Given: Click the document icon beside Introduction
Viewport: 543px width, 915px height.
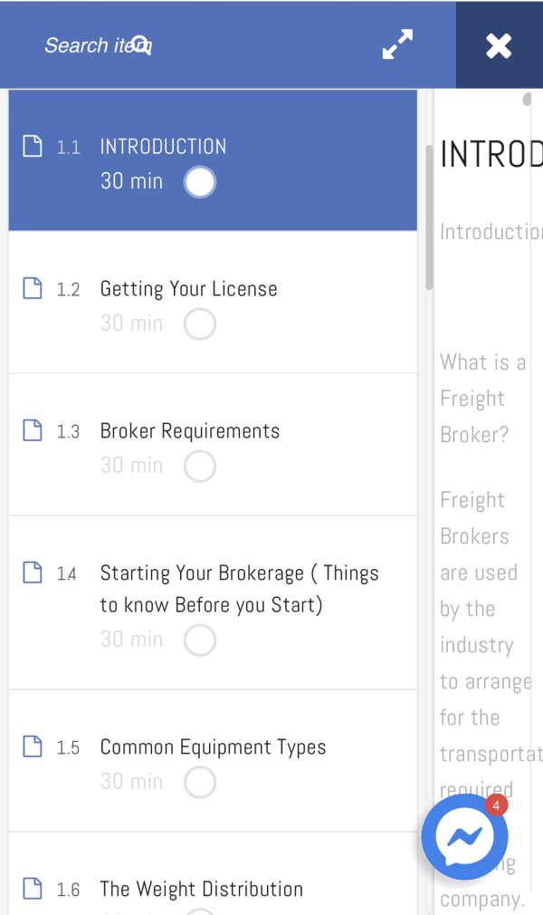Looking at the screenshot, I should [33, 147].
